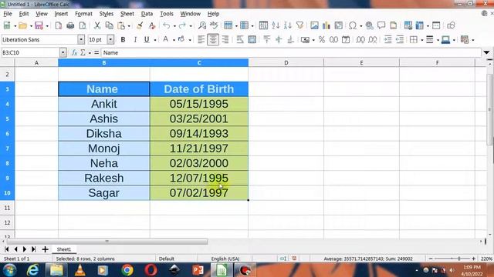
Task: Apply the Font Color swatch
Action: click(x=165, y=39)
